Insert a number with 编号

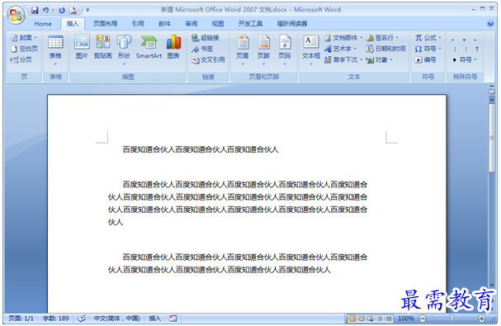coord(425,59)
